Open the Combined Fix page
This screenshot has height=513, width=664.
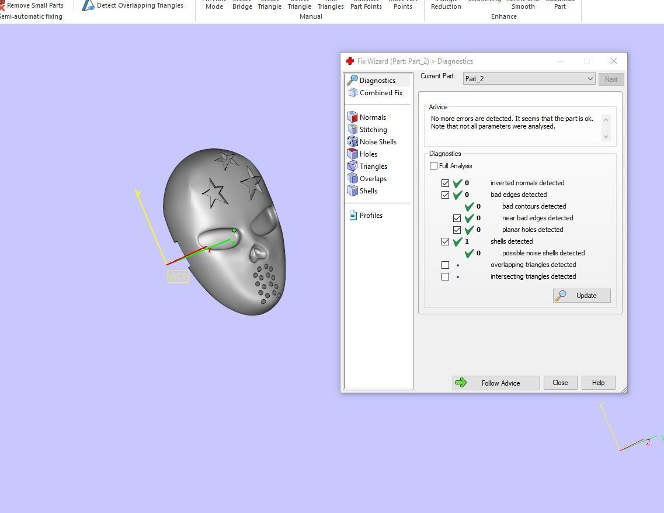pos(375,92)
